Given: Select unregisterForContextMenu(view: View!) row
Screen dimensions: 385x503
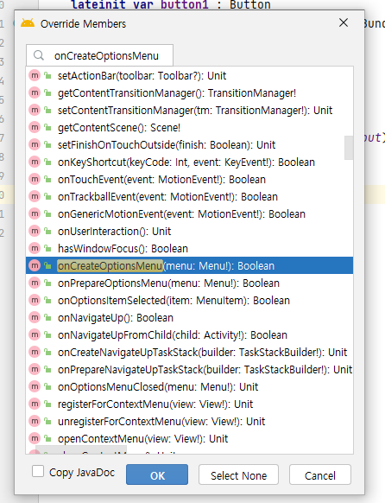Looking at the screenshot, I should pos(189,422).
